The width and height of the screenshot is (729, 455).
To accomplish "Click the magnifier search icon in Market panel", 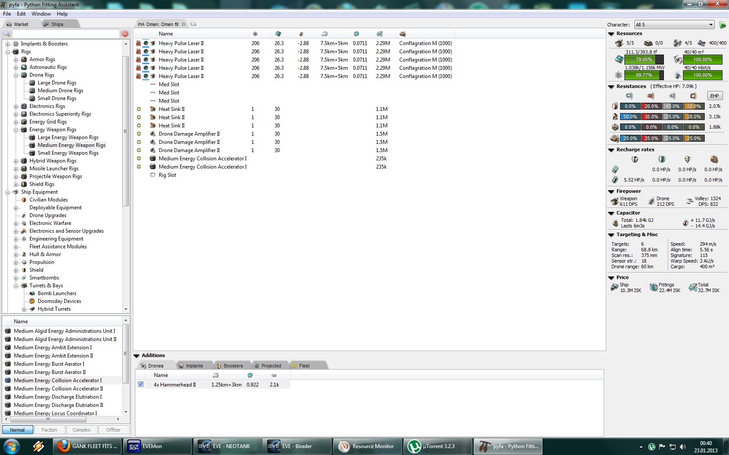I will point(7,34).
